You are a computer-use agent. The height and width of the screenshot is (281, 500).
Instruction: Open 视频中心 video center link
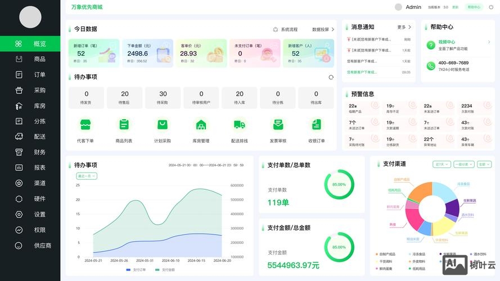point(447,42)
